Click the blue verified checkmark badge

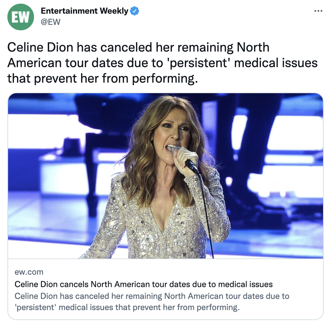[x=134, y=11]
